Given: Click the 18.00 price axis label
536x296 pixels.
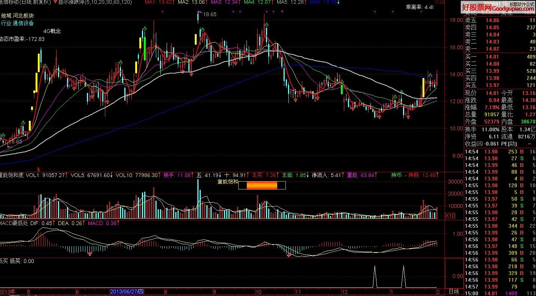Looking at the screenshot, I should tap(455, 20).
